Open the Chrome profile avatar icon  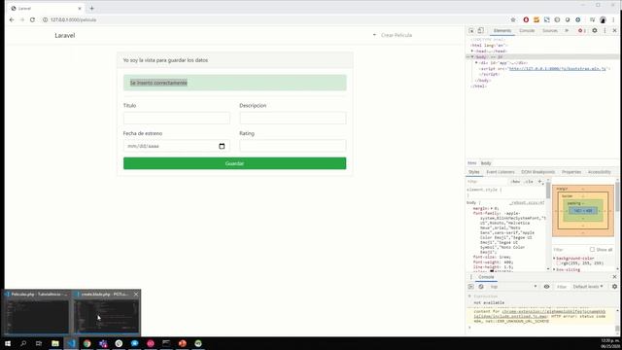(603, 19)
